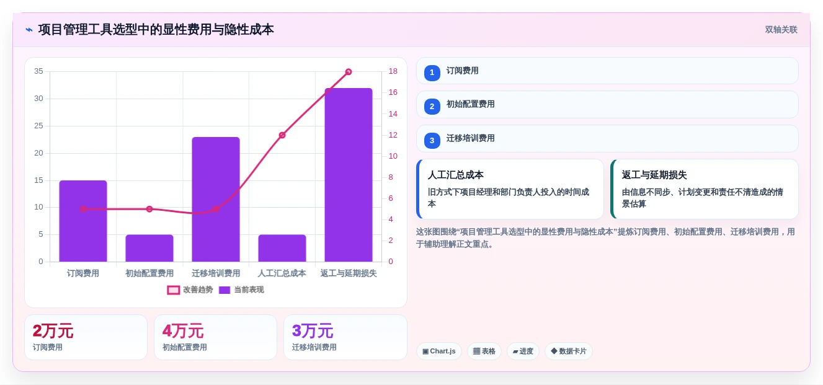The width and height of the screenshot is (823, 385).
Task: Open the 迁移培训费用 list row
Action: pyautogui.click(x=607, y=139)
